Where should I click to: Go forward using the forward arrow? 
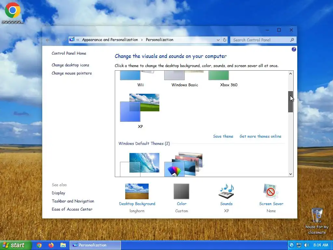(58, 40)
